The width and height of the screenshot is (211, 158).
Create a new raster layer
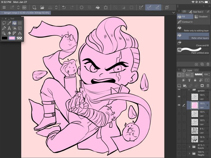click(179, 86)
